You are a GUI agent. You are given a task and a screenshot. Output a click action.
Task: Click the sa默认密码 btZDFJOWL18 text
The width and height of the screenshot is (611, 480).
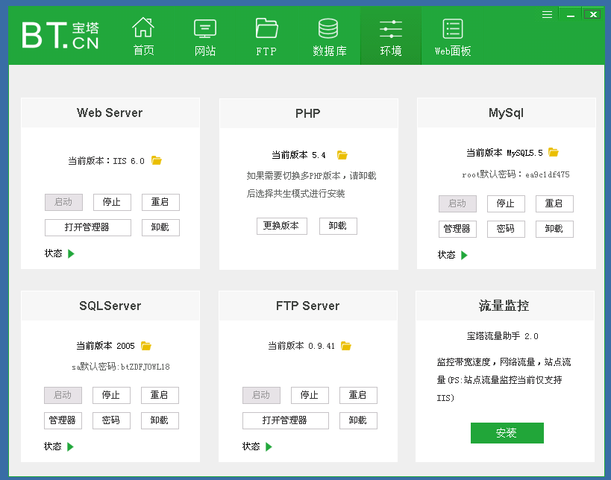(x=121, y=367)
